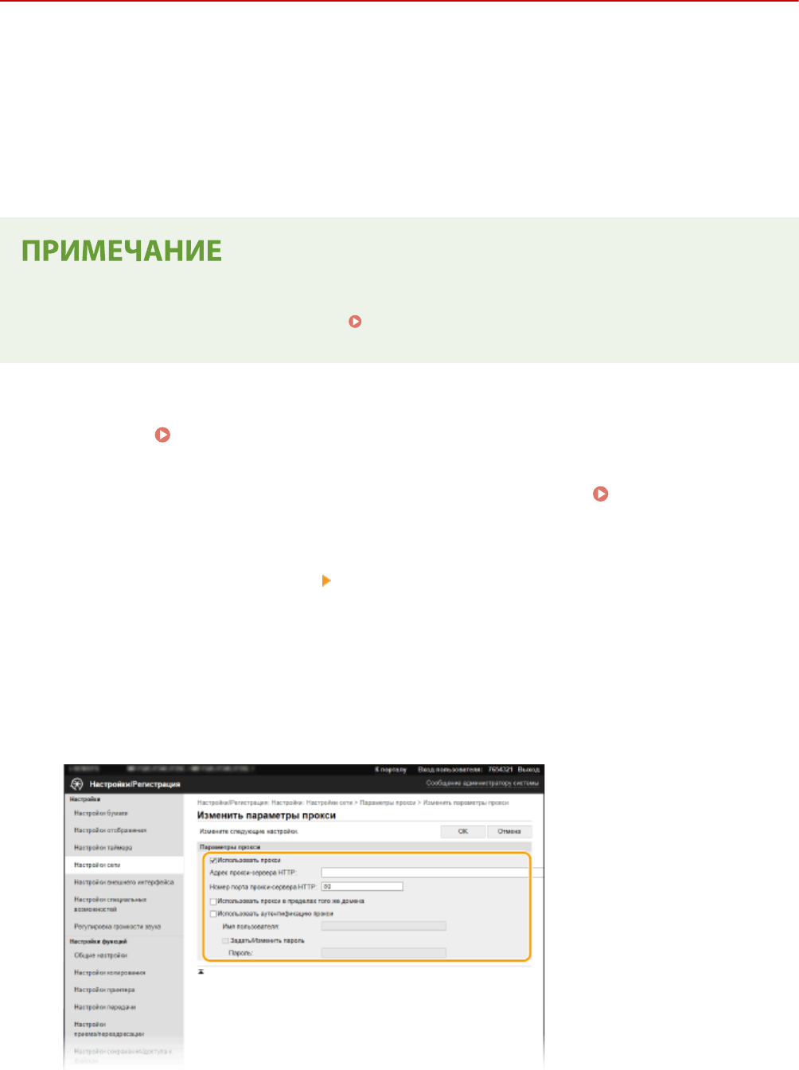Click the red link arrow icon inside the ПРИМЕЧАНИЕ box
This screenshot has width=799, height=1070.
pyautogui.click(x=355, y=322)
